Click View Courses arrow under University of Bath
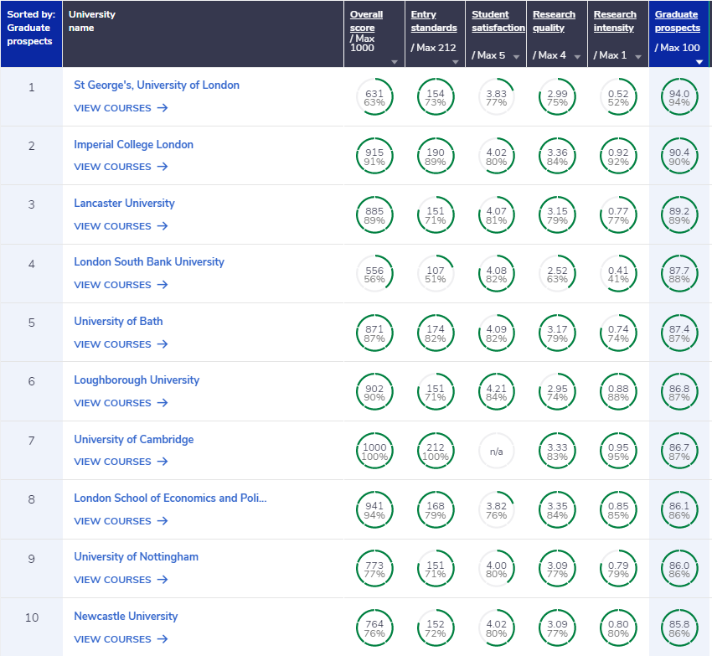The width and height of the screenshot is (712, 656). [x=163, y=344]
